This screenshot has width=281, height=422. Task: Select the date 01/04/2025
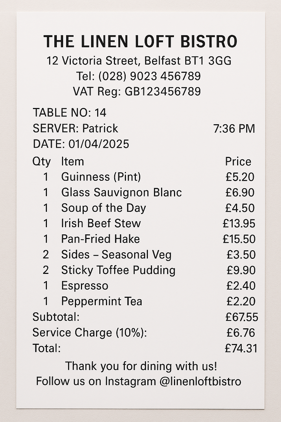click(x=99, y=144)
